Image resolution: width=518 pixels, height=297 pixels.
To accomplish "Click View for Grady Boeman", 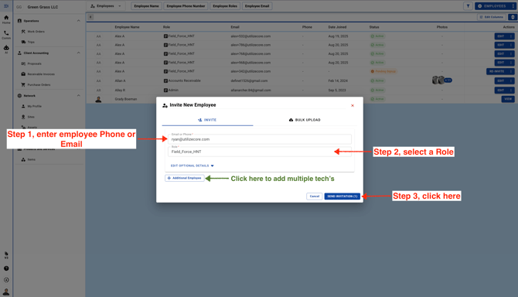I will 508,99.
